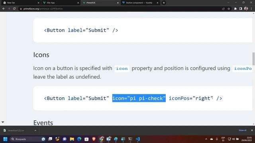Click the microphone tray icon
Viewport: 255px width, 143px height.
click(x=217, y=139)
